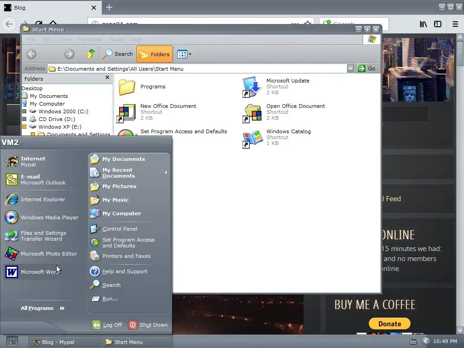Switch to Start Menu taskbar button
This screenshot has height=348, width=464.
pos(136,342)
